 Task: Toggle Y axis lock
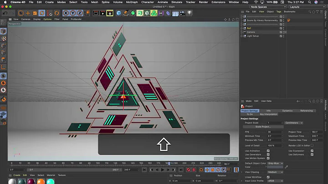click(73, 13)
